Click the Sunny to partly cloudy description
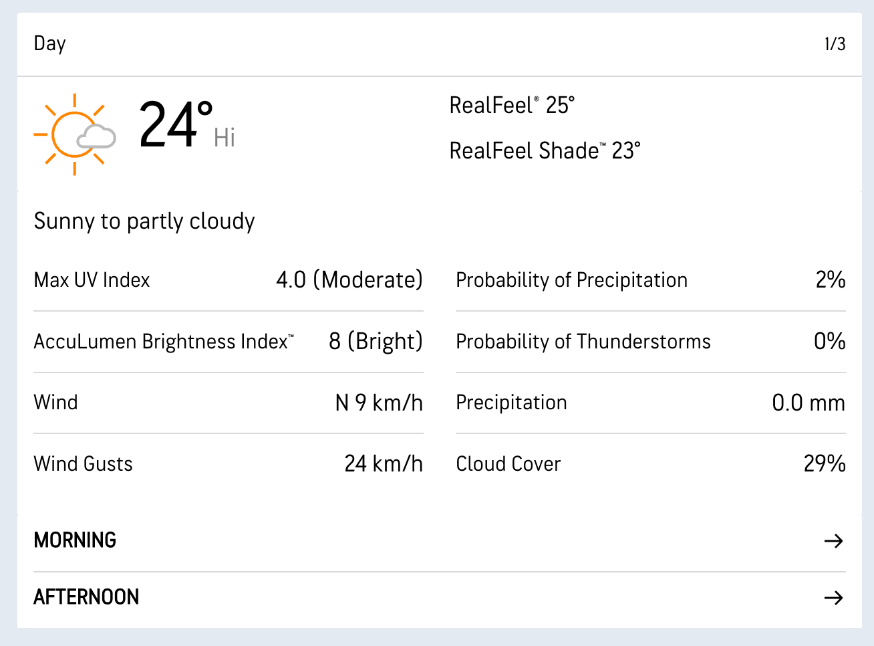Image resolution: width=874 pixels, height=646 pixels. click(x=144, y=221)
